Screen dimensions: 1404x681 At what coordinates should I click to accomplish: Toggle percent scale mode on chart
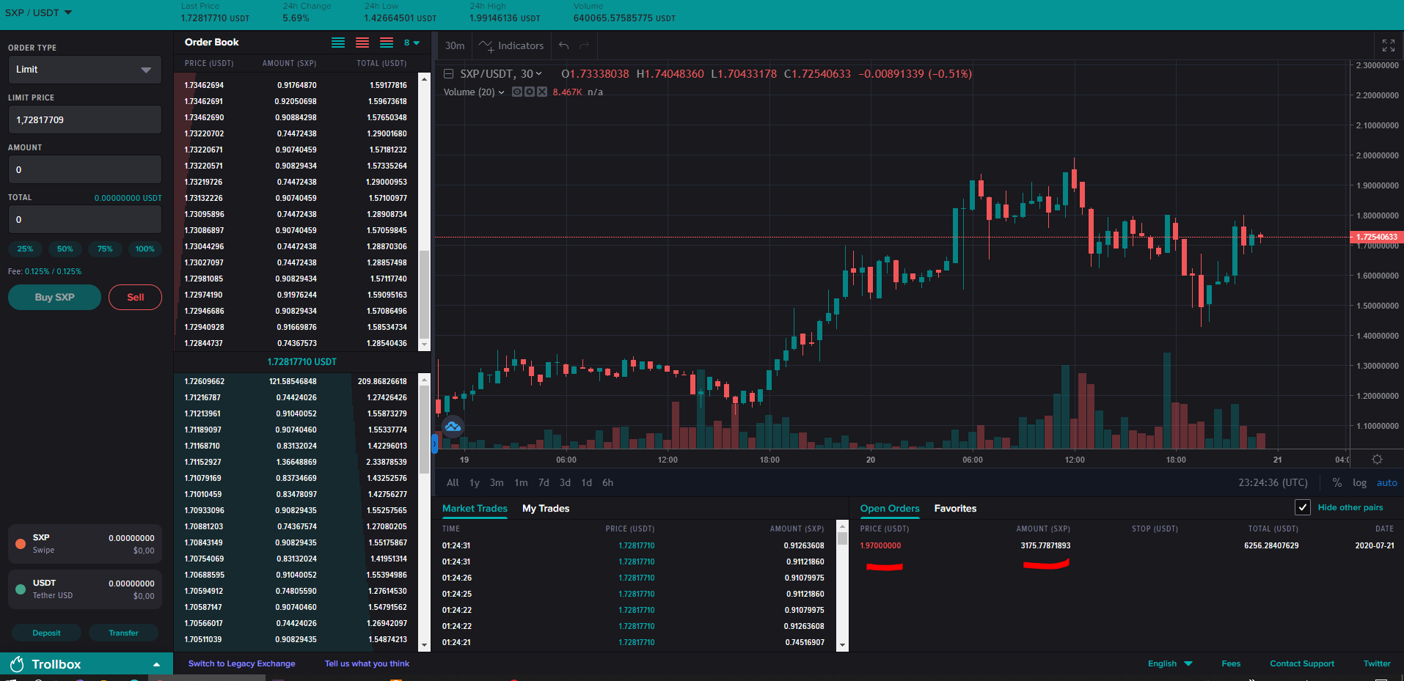coord(1337,483)
